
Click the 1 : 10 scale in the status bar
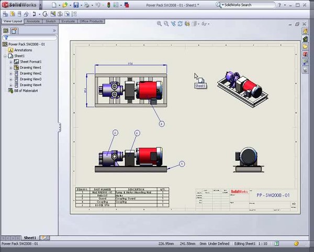click(263, 244)
